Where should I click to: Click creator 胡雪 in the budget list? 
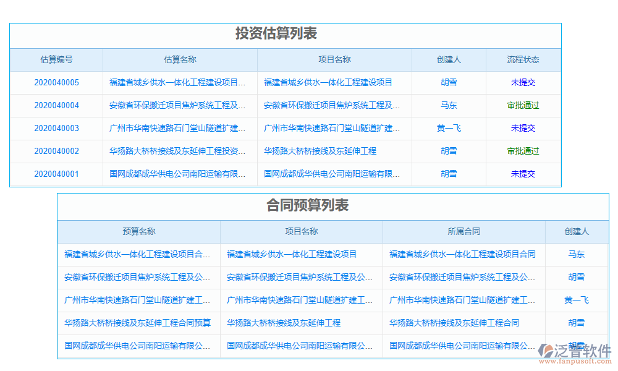[x=576, y=277]
